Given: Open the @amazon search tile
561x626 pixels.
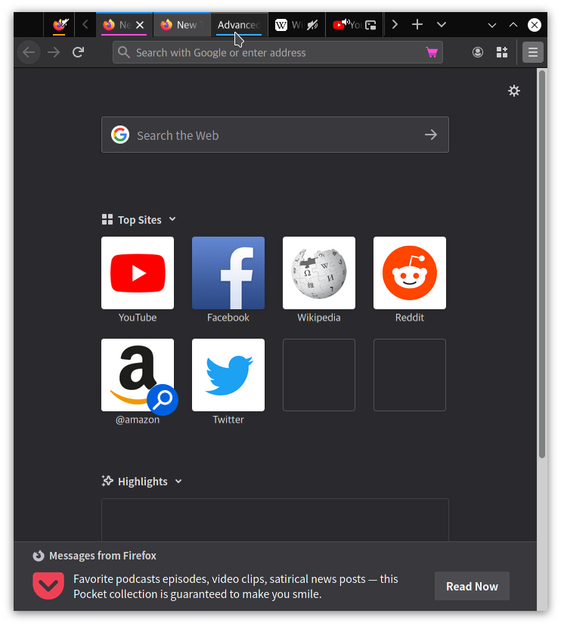Looking at the screenshot, I should click(138, 375).
